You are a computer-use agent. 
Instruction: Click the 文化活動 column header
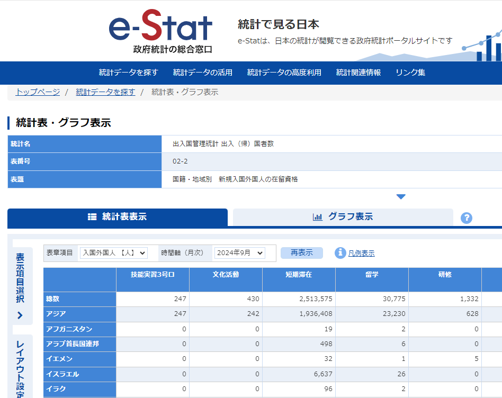226,279
